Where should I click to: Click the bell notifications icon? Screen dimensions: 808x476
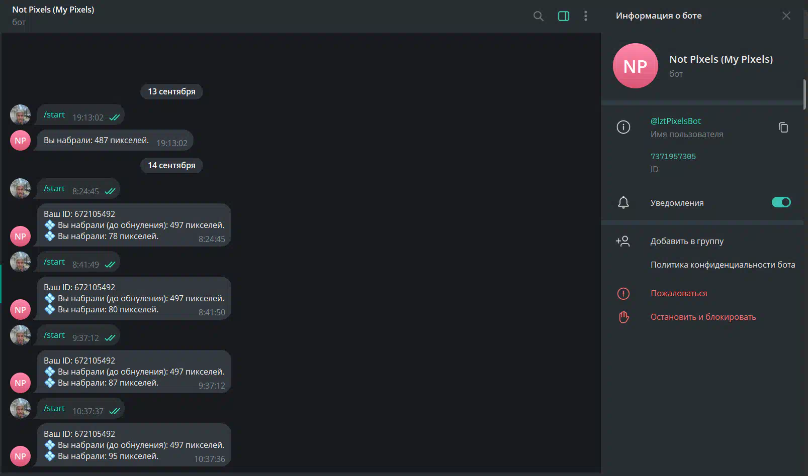point(623,202)
